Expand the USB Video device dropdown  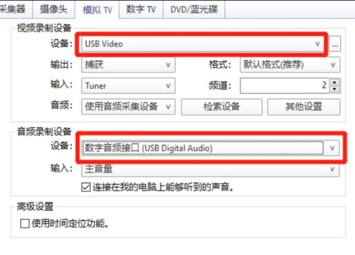[x=203, y=44]
